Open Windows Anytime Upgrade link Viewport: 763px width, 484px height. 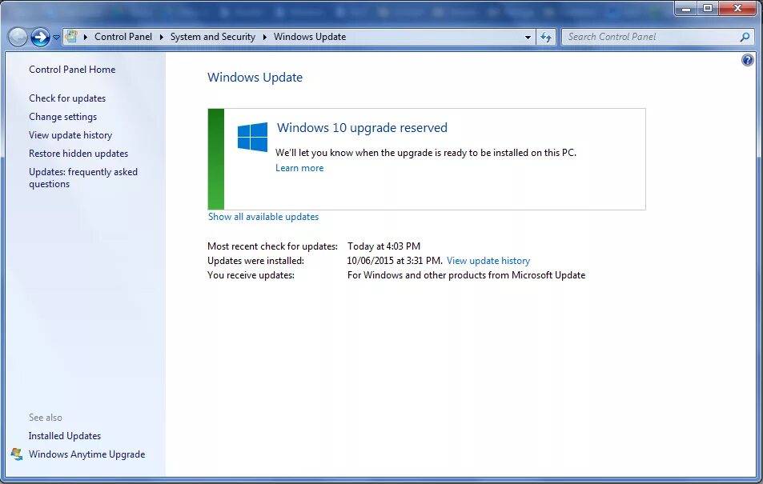point(87,454)
